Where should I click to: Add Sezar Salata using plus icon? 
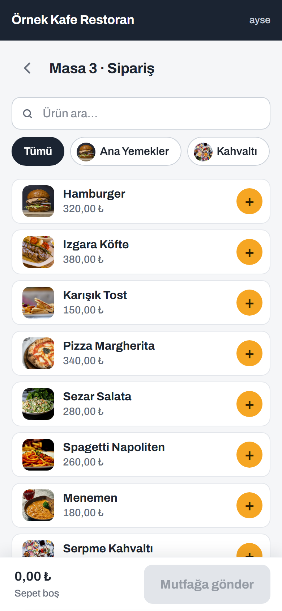(x=249, y=404)
